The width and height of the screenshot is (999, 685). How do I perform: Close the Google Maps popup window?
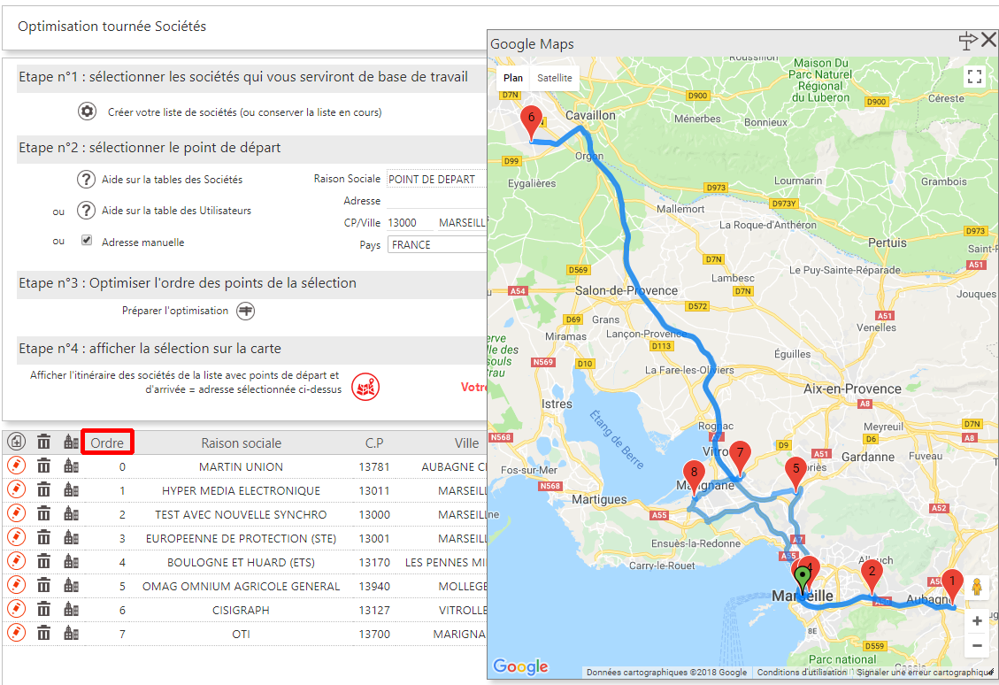[988, 40]
